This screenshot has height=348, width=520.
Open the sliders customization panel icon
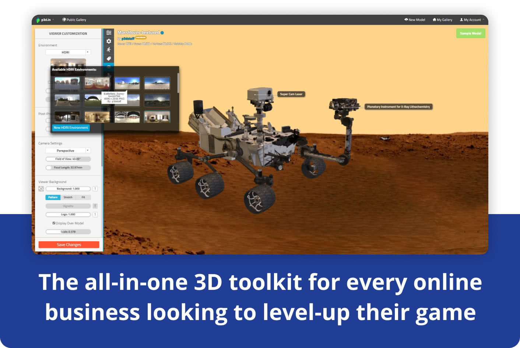[109, 33]
